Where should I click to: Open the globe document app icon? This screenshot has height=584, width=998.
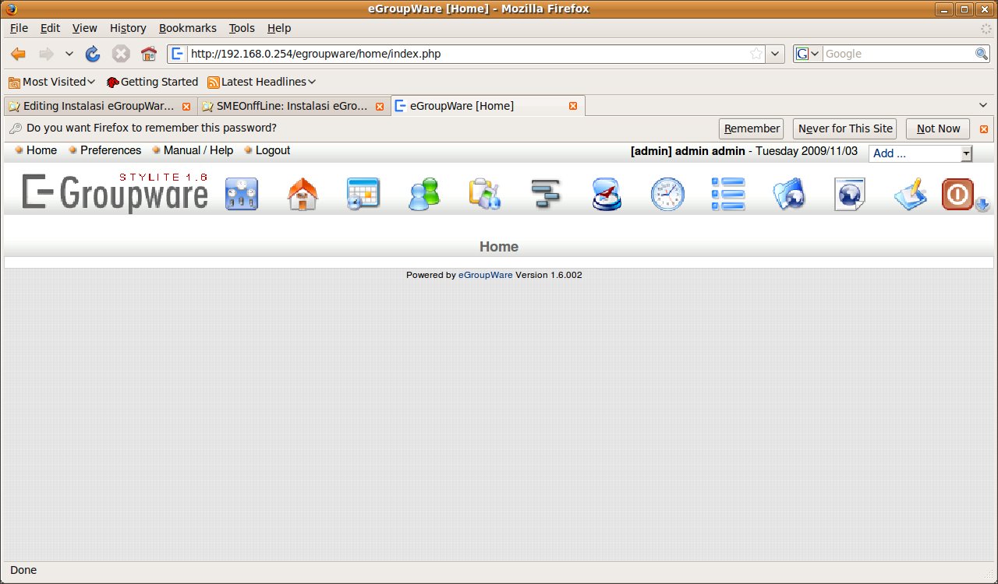click(850, 194)
